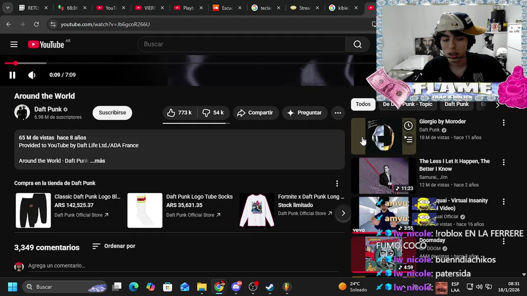Open the Fortnite x Daft Punk Long sleeve thumbnail
Screen dimensions: 527x296
[257, 210]
